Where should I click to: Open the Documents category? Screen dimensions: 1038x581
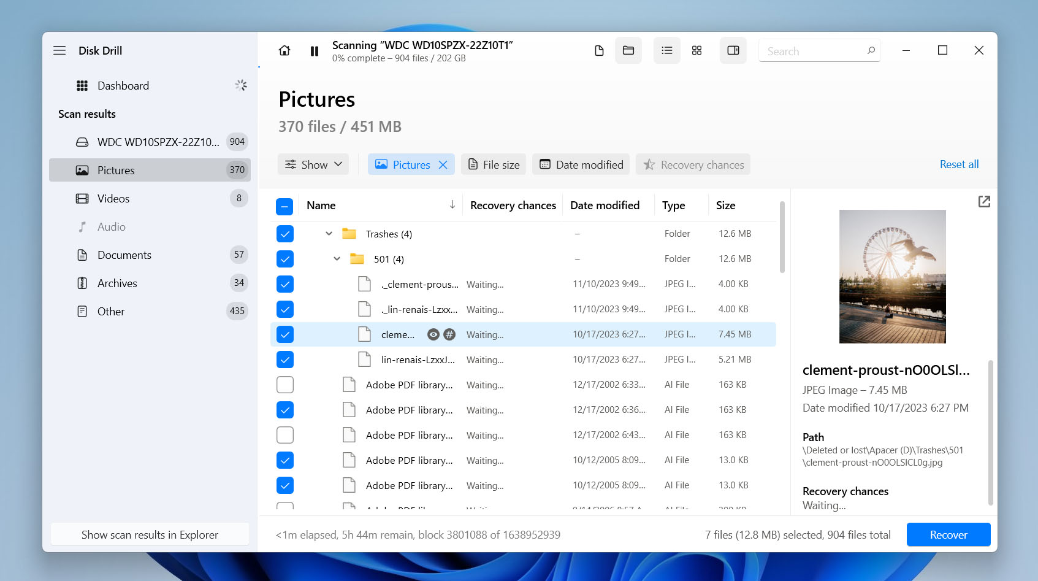(x=150, y=255)
